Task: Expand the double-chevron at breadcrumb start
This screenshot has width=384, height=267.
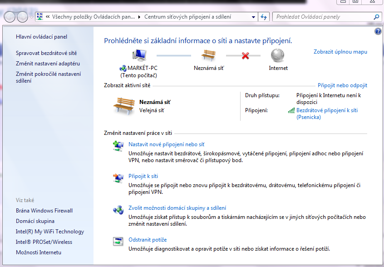Action: click(x=48, y=17)
